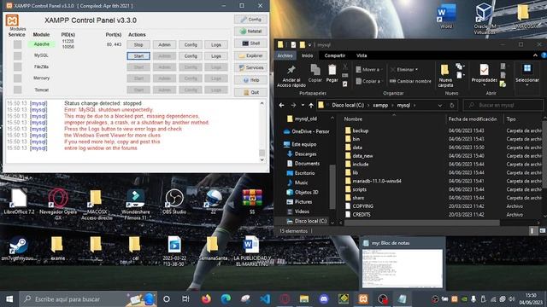Open LibreOffice 7.2 desktop shortcut
The height and width of the screenshot is (307, 547).
[x=19, y=201]
